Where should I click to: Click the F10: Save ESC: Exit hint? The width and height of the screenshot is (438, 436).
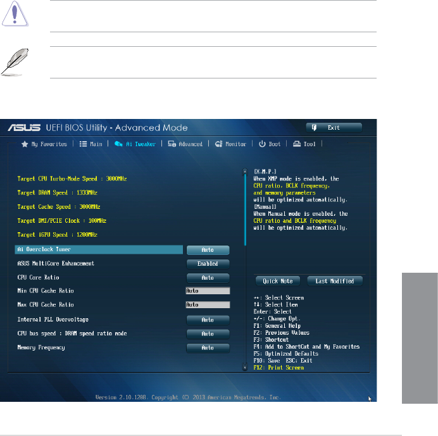tap(283, 361)
